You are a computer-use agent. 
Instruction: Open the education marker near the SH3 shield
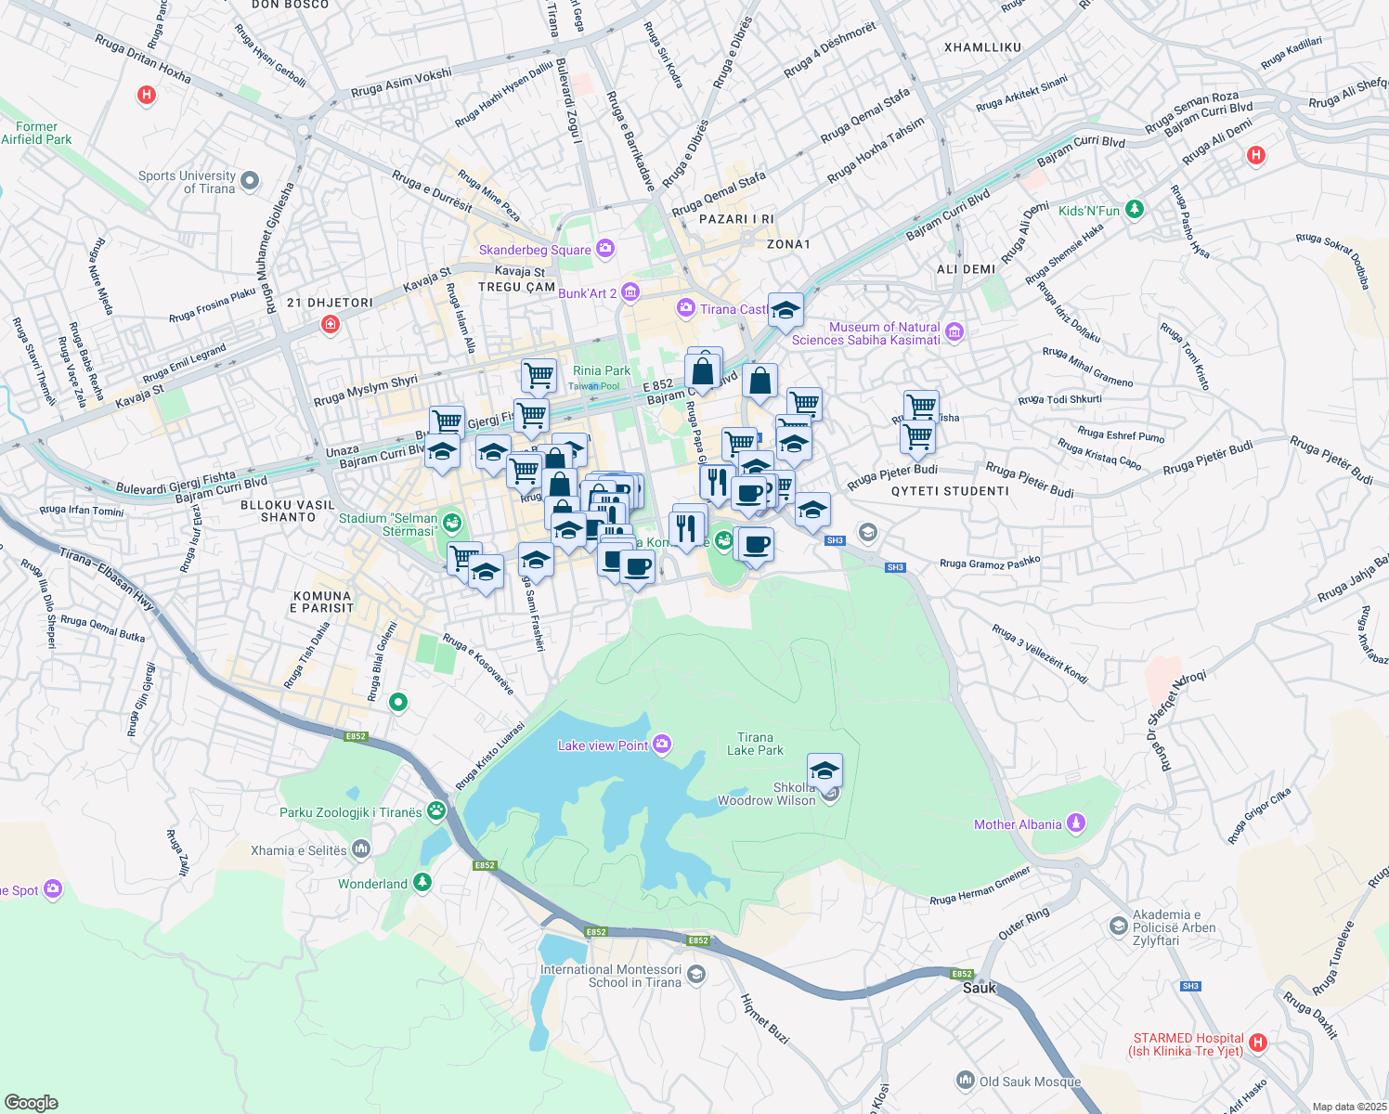pos(812,510)
